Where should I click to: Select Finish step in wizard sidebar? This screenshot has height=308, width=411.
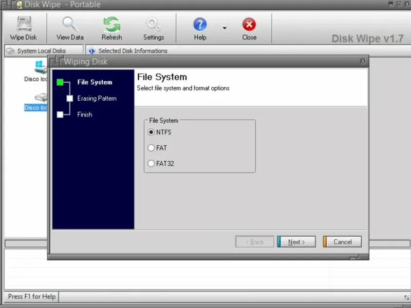tap(85, 114)
